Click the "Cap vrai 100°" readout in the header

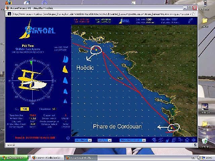(144, 19)
